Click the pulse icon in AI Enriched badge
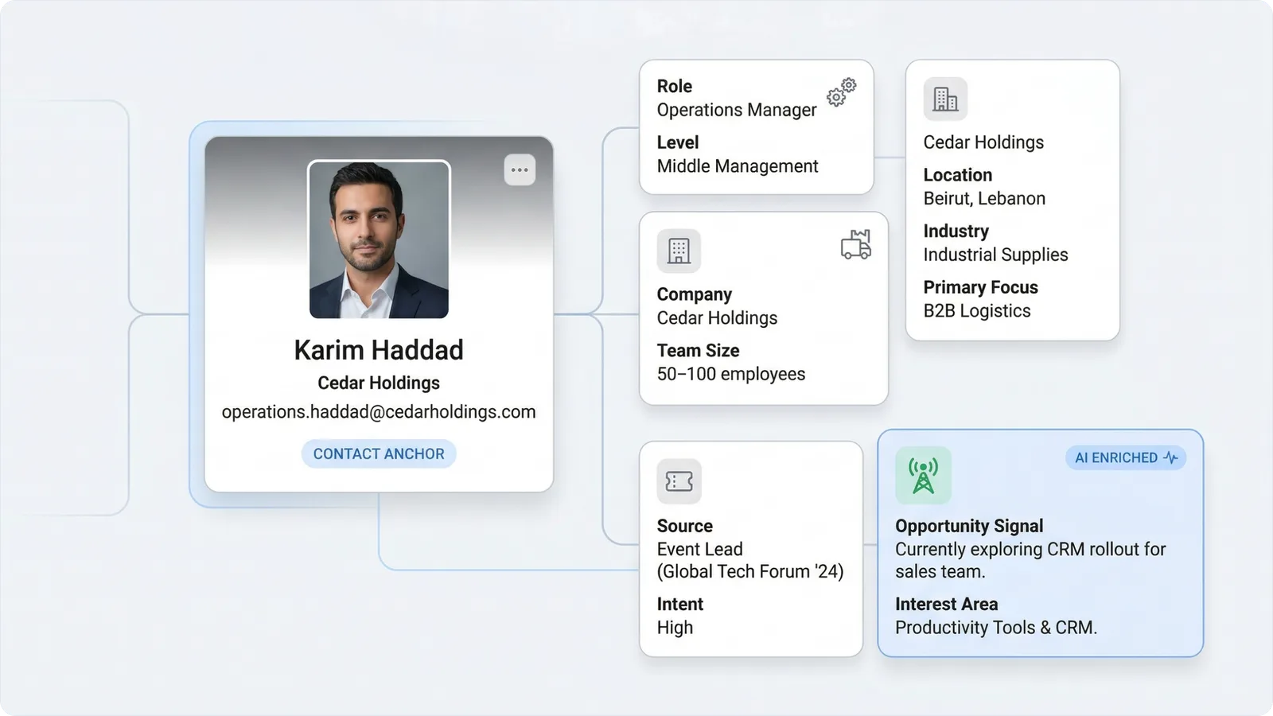 [1170, 457]
